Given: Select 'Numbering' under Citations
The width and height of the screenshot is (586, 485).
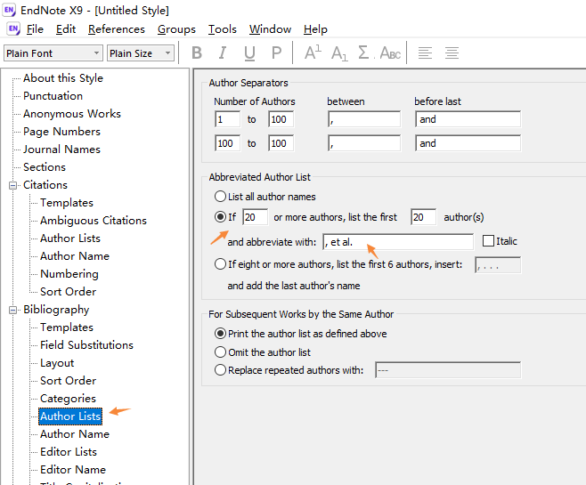Looking at the screenshot, I should coord(69,274).
